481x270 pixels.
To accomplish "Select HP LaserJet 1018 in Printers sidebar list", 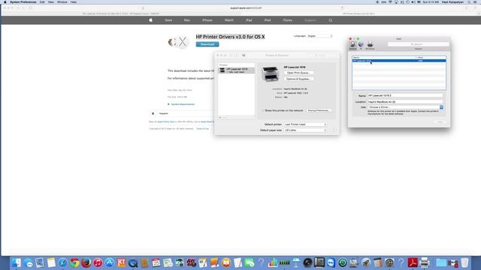I will tap(236, 70).
